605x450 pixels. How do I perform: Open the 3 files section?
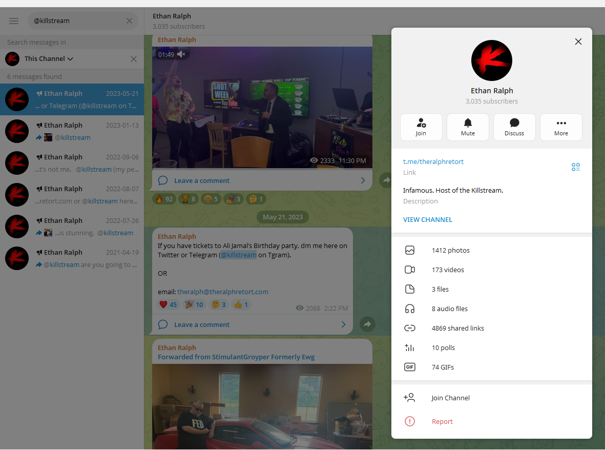(x=492, y=290)
